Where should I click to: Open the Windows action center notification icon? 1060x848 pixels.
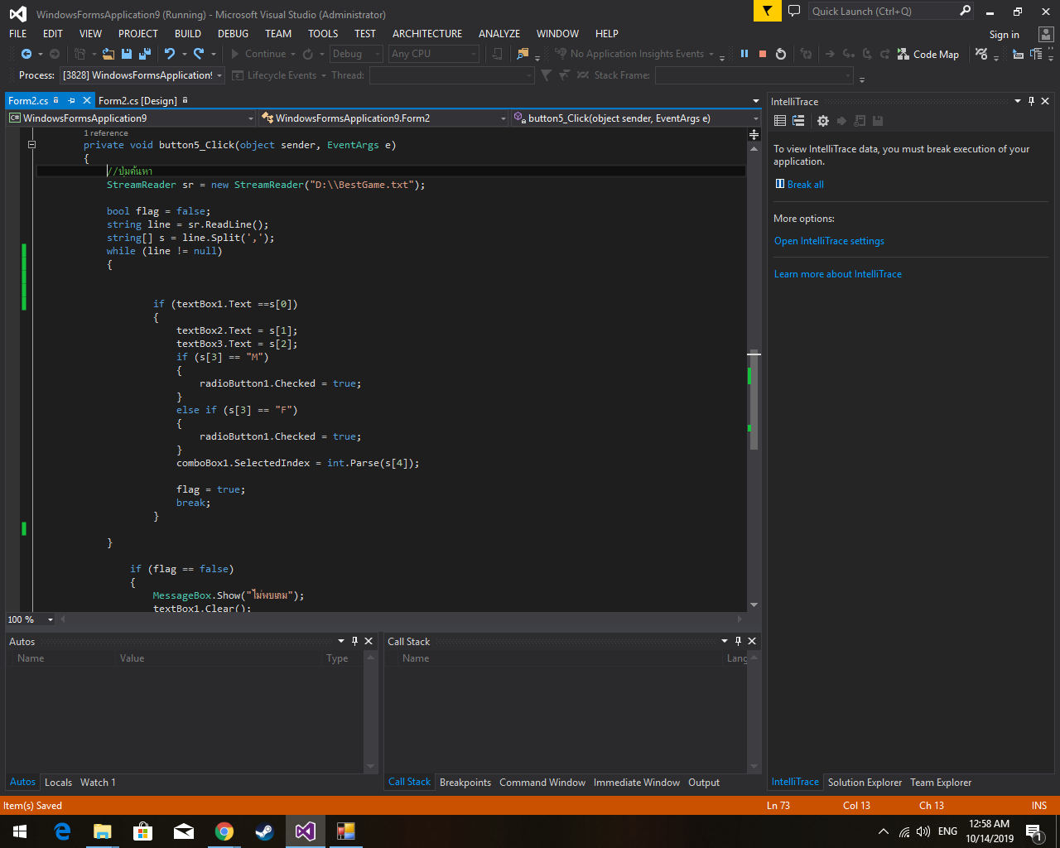pos(1033,831)
